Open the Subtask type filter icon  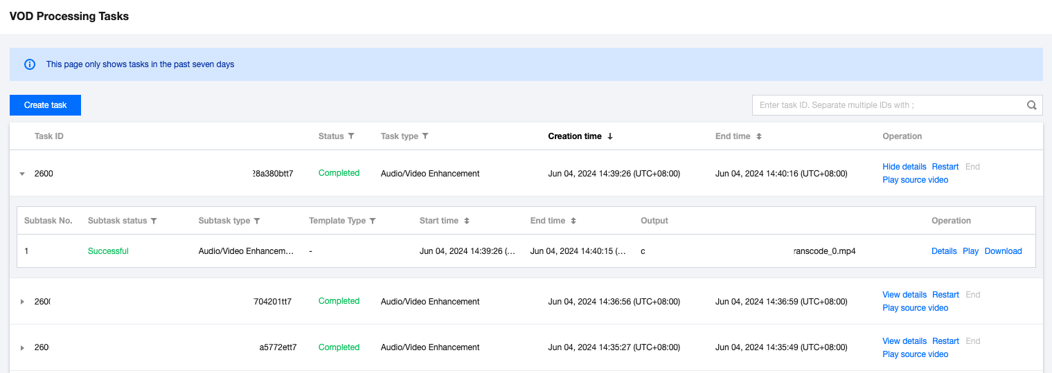point(257,221)
